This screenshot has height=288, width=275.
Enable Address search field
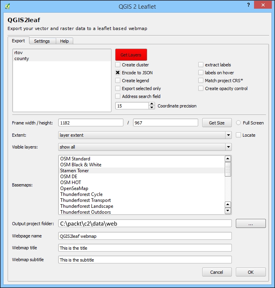118,96
